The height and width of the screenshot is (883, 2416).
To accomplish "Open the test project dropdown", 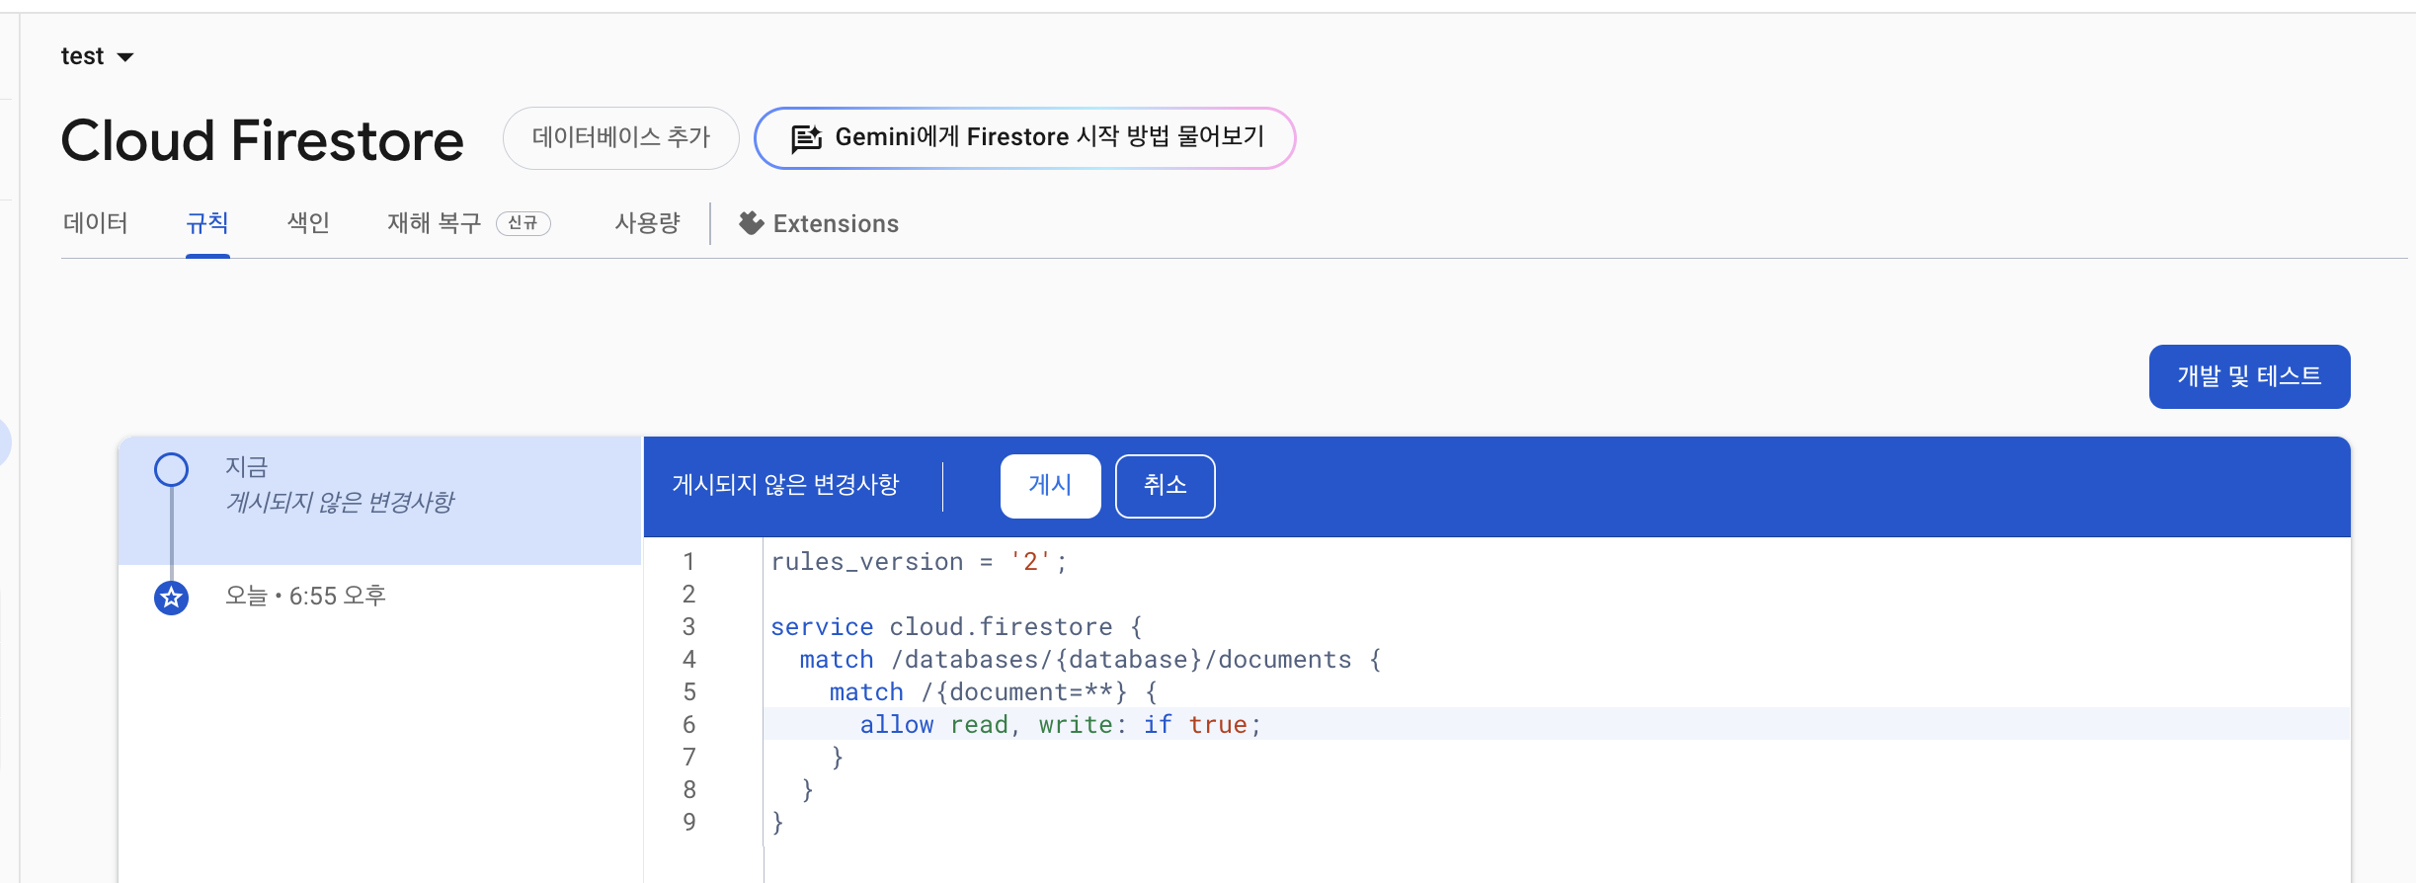I will [97, 56].
